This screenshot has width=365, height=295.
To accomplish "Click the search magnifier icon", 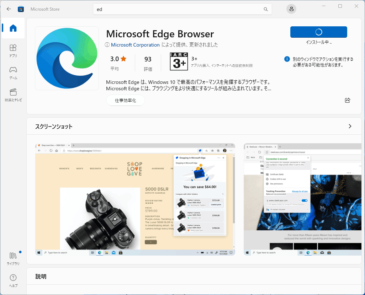I will (x=266, y=9).
